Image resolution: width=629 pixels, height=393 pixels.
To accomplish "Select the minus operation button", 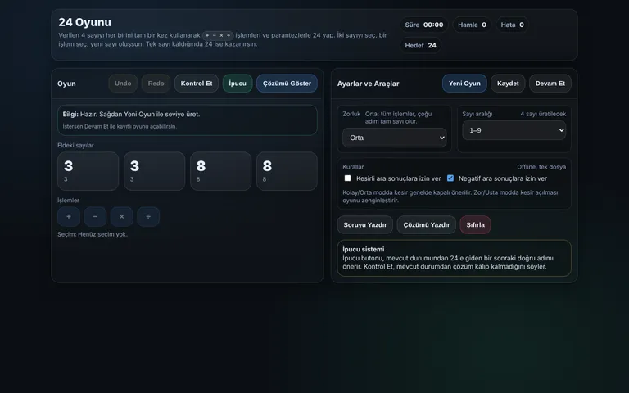I will pos(95,216).
